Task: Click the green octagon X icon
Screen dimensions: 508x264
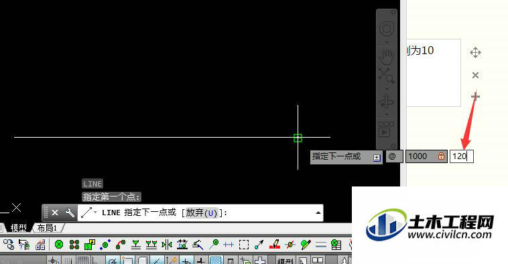Action: coord(59,245)
